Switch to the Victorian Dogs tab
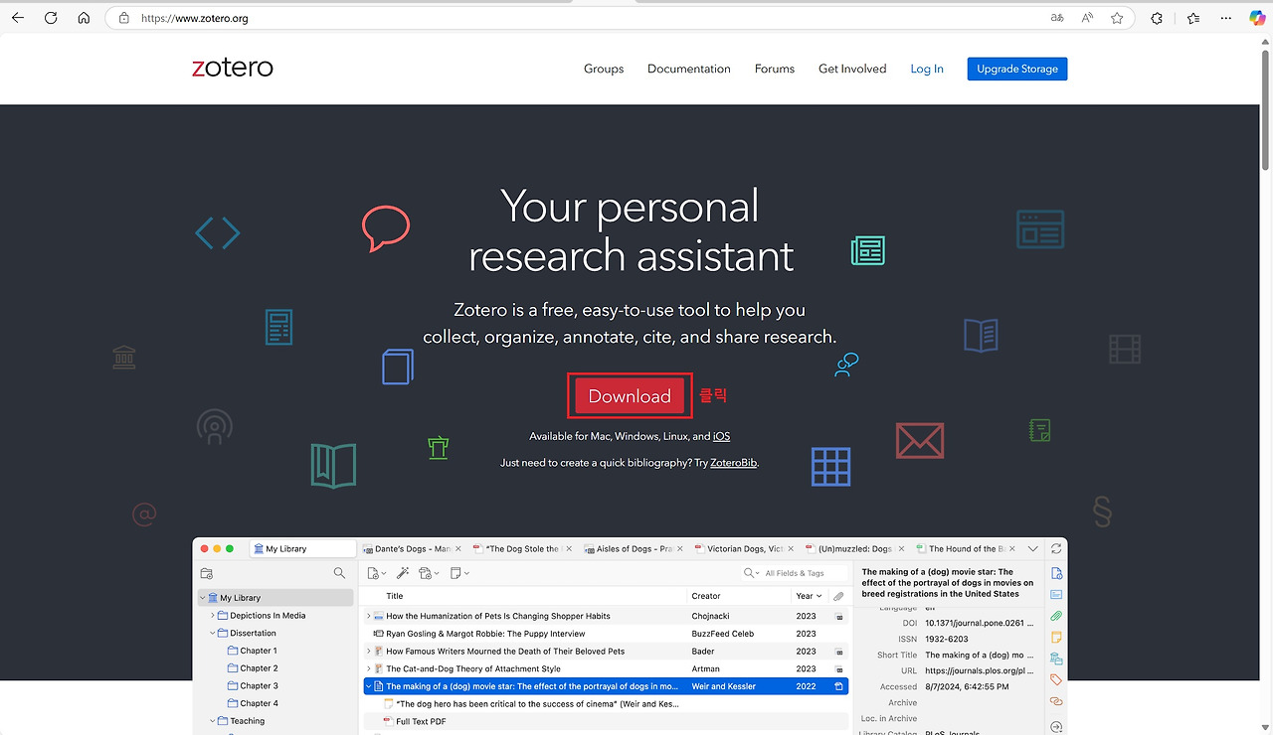1273x735 pixels. pos(746,548)
